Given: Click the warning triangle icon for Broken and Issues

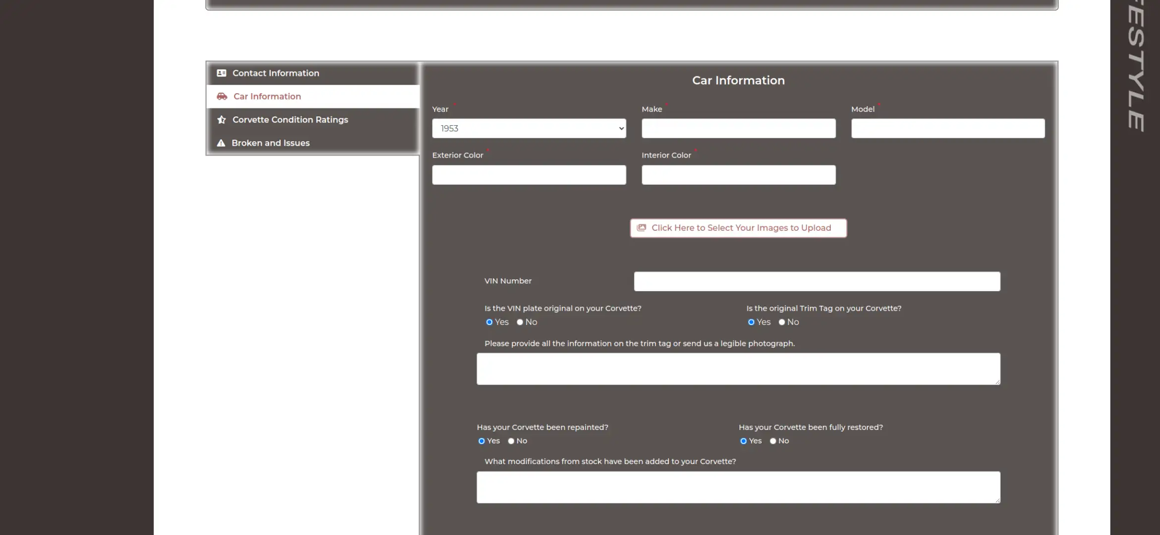Looking at the screenshot, I should click(221, 143).
